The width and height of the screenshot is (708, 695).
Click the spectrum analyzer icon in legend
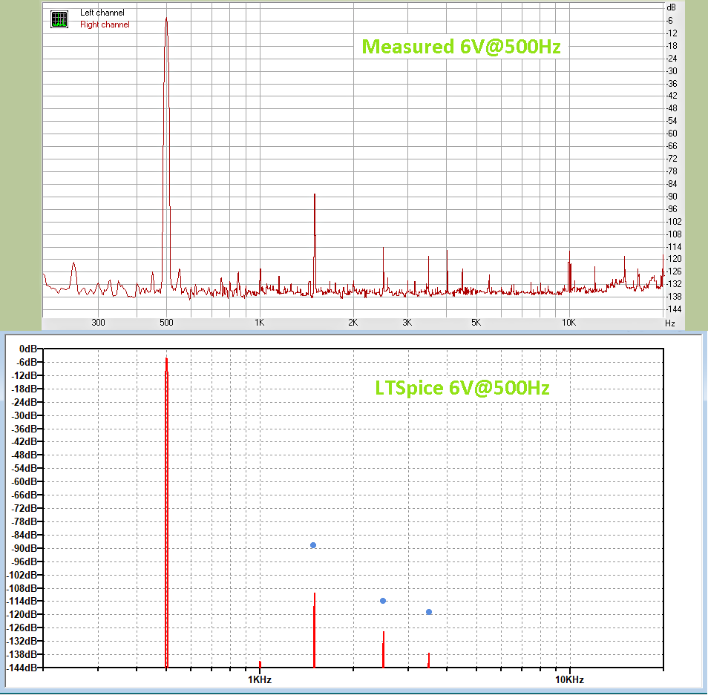(59, 19)
